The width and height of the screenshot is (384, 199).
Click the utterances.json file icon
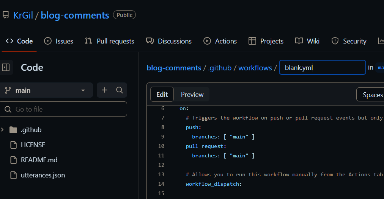13,175
